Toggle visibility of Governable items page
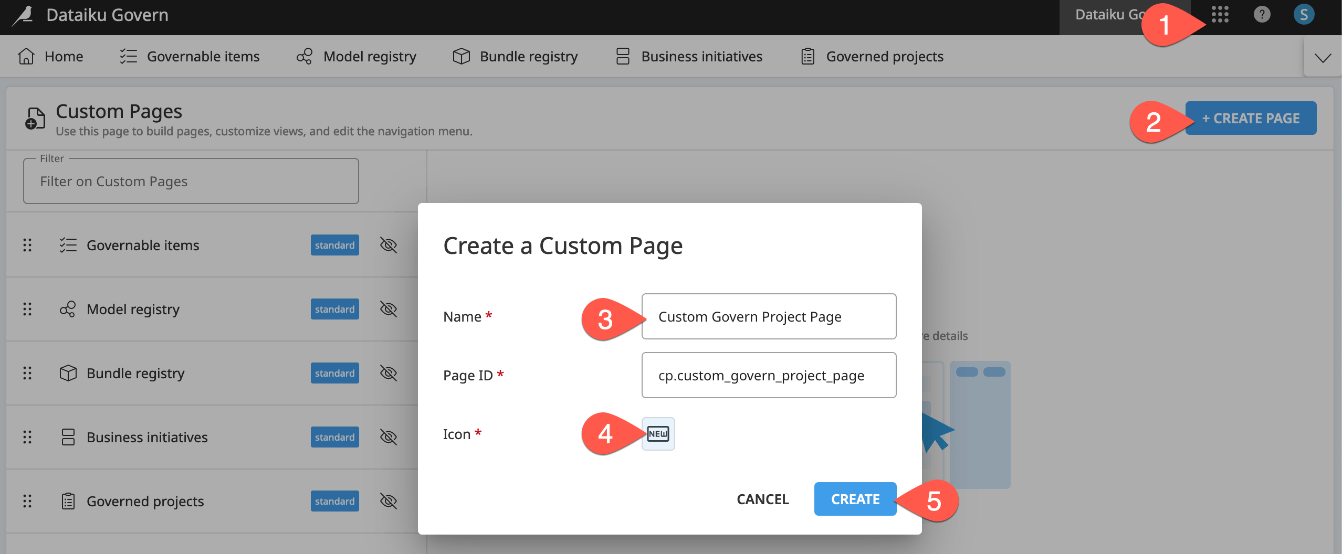Image resolution: width=1342 pixels, height=554 pixels. [389, 245]
